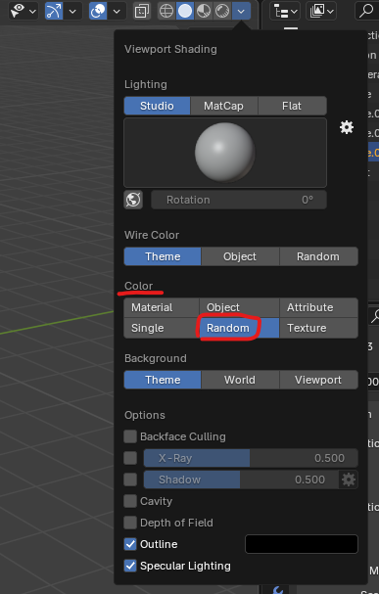Set Wire Color to Object
The height and width of the screenshot is (594, 379).
click(240, 256)
